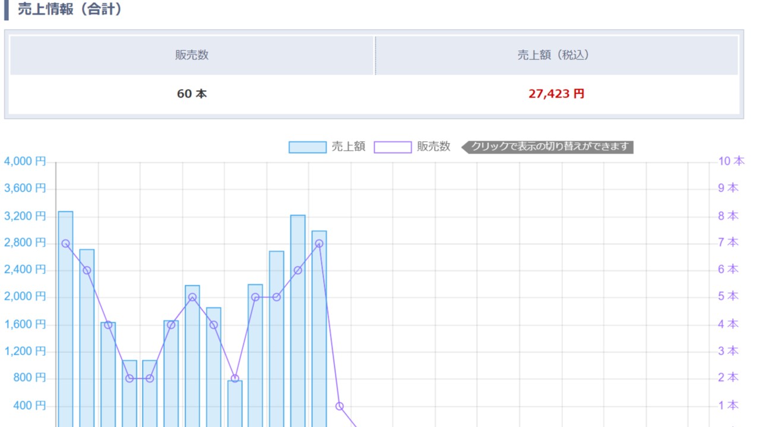
Task: Click the first line point at 7 本
Action: point(65,244)
